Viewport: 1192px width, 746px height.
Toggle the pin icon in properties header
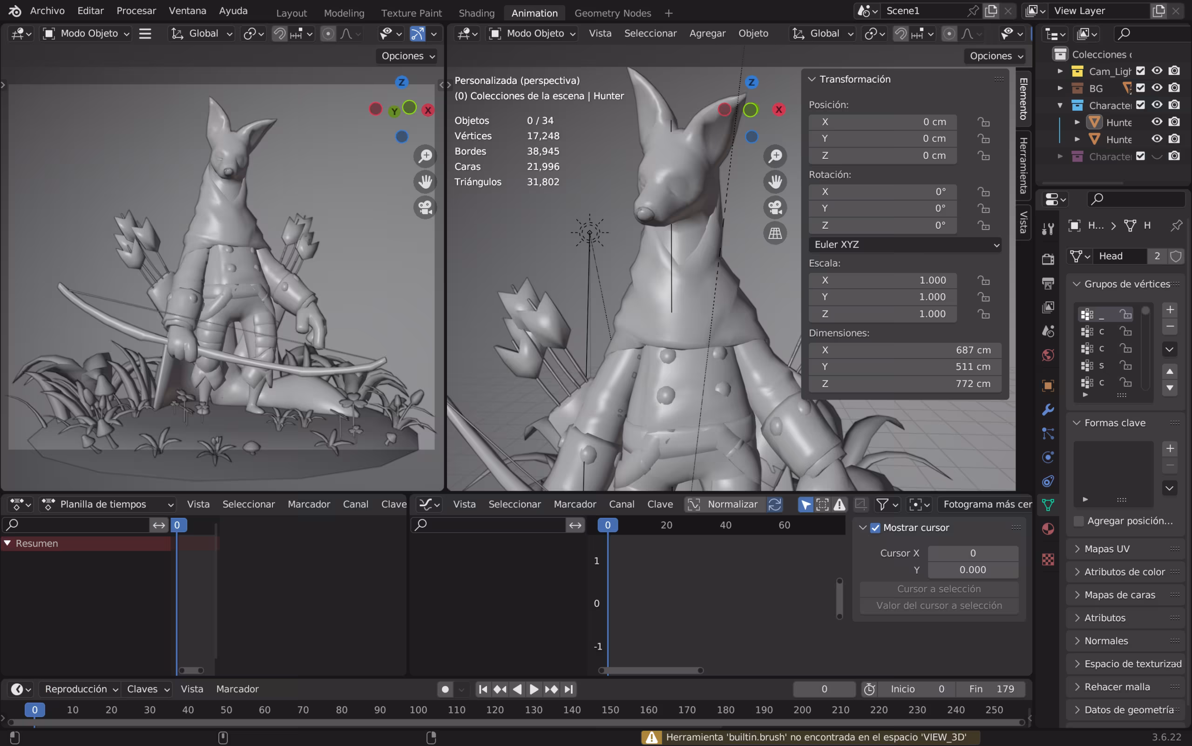pyautogui.click(x=1176, y=226)
